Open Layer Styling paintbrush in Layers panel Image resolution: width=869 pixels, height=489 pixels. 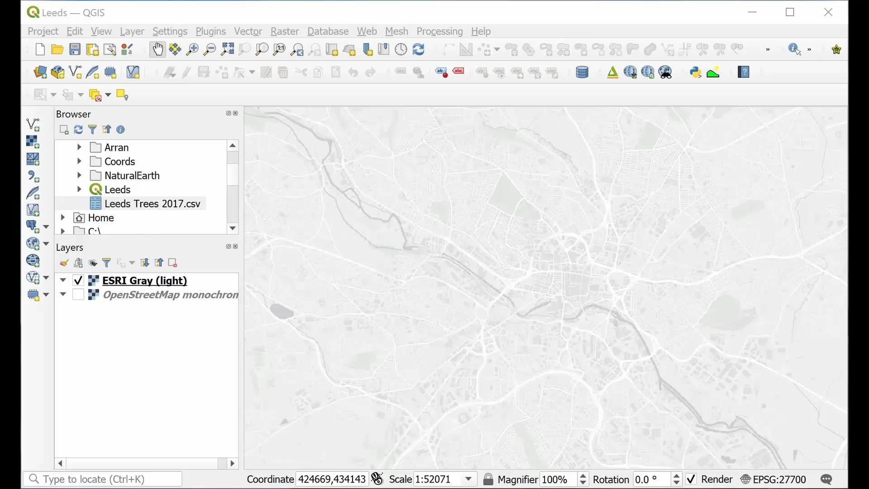pyautogui.click(x=64, y=263)
